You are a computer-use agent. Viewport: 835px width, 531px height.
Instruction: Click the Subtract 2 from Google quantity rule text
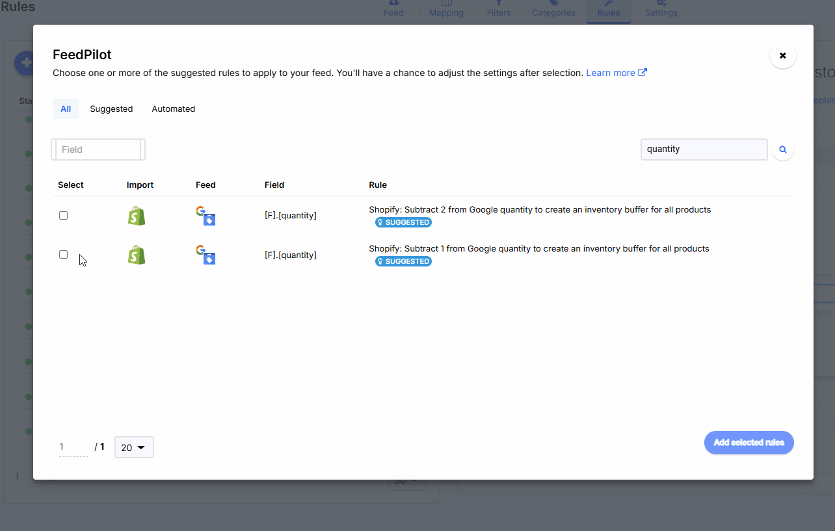[540, 210]
